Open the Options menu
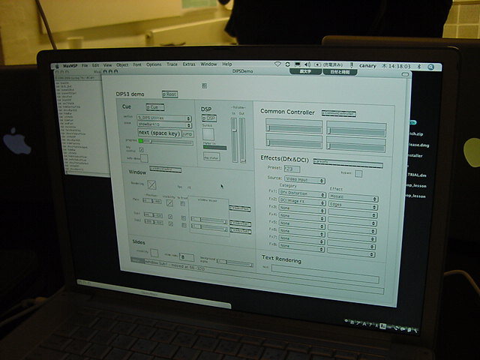The width and height of the screenshot is (480, 360). tap(154, 64)
